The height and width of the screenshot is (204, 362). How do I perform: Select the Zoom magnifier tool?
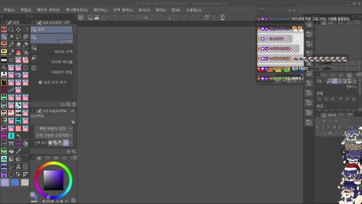click(x=11, y=30)
